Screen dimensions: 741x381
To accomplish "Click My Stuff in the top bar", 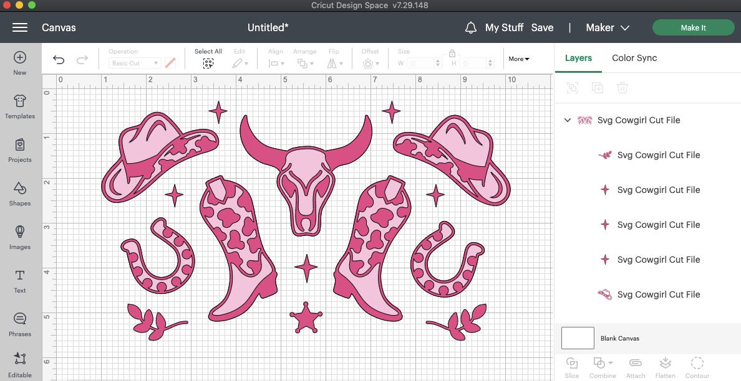I will [x=503, y=27].
